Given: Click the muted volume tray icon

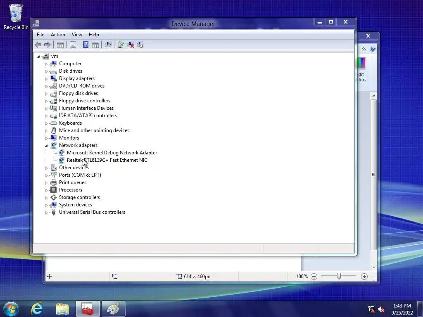Looking at the screenshot, I should click(381, 309).
